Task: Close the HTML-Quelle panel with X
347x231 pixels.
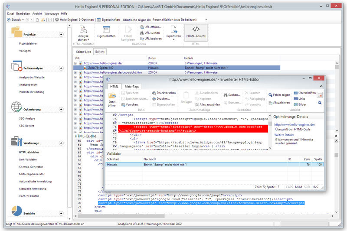Action: pyautogui.click(x=336, y=136)
